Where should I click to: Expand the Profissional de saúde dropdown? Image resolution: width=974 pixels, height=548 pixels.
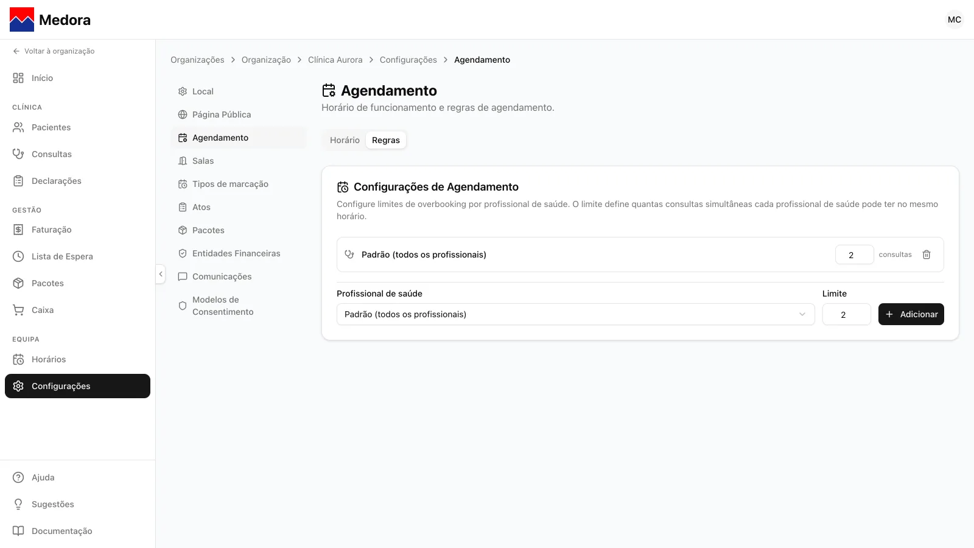point(575,314)
